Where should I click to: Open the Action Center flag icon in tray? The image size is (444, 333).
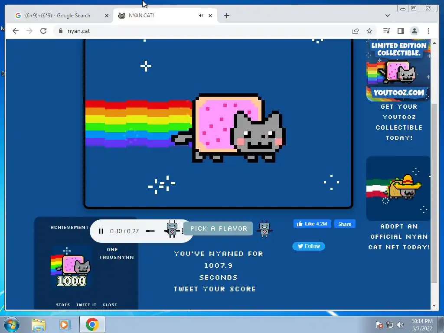[x=379, y=325]
